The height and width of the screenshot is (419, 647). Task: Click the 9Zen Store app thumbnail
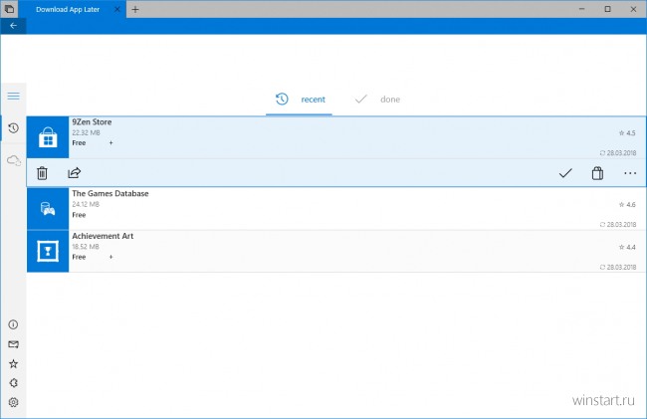(x=48, y=137)
